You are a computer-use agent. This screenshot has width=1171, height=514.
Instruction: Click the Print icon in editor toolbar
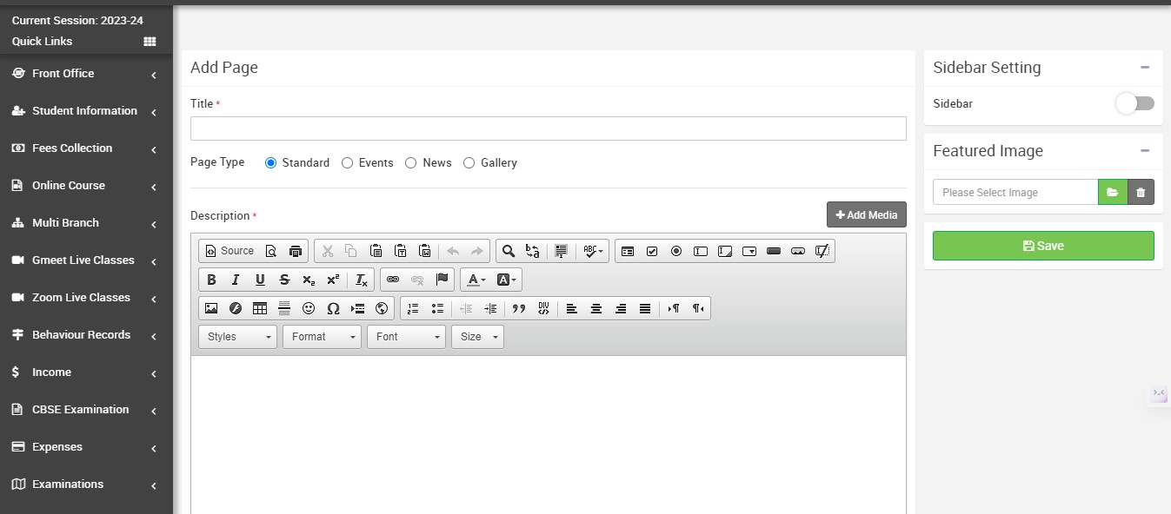296,251
